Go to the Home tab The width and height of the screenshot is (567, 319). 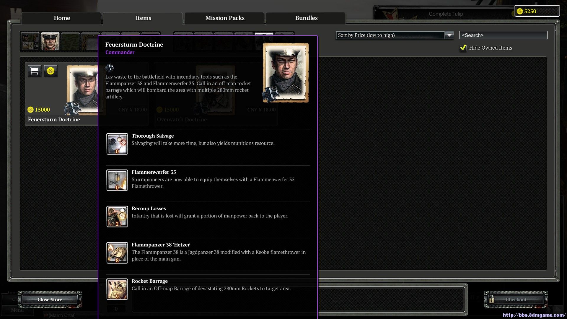click(x=62, y=18)
